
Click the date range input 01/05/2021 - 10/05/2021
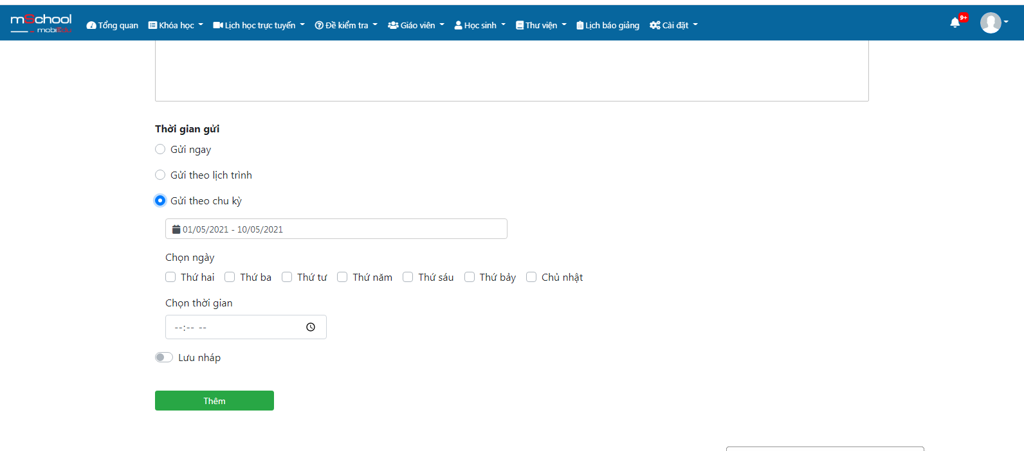[336, 229]
